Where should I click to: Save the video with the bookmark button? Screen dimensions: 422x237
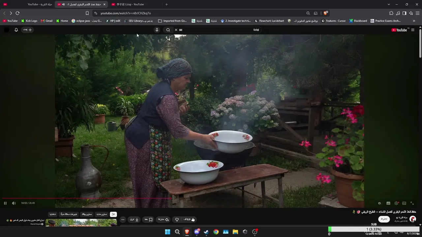click(x=148, y=220)
